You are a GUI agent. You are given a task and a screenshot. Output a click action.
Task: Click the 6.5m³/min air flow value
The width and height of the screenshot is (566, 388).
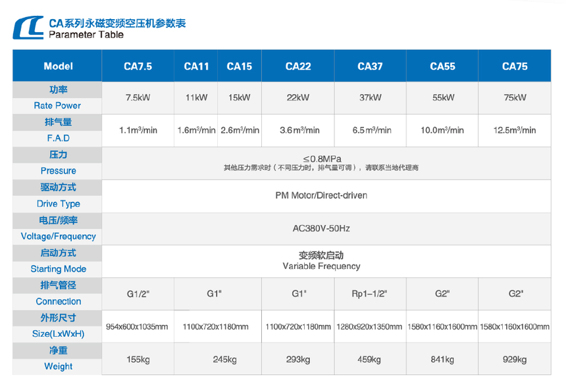coord(372,130)
